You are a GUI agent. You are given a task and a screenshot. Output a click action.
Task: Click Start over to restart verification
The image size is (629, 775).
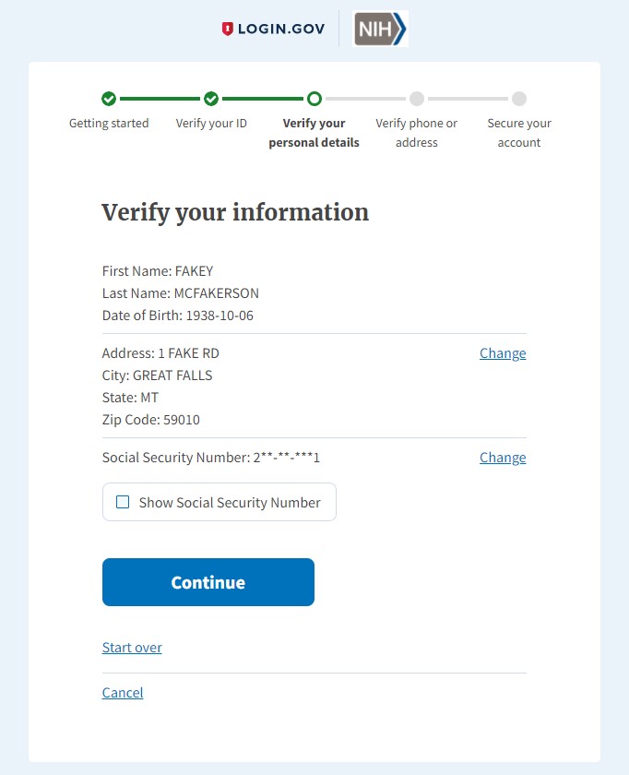[131, 647]
